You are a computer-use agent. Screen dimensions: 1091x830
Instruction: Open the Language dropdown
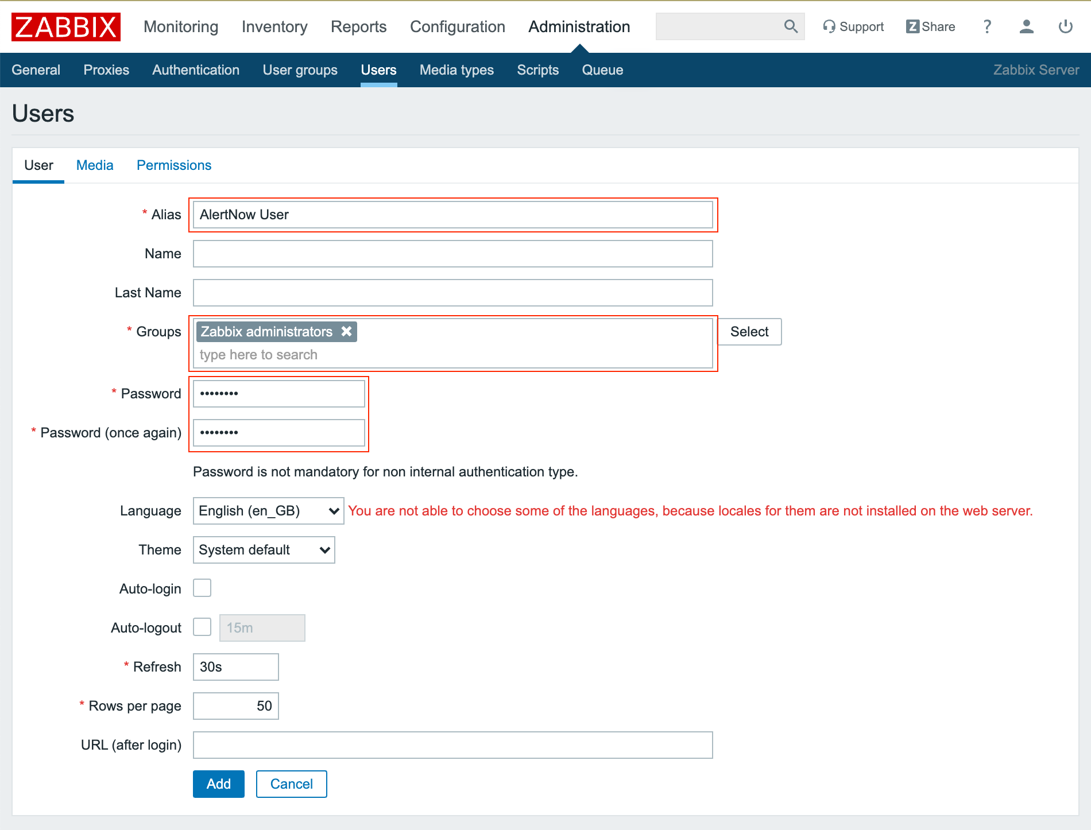point(268,511)
